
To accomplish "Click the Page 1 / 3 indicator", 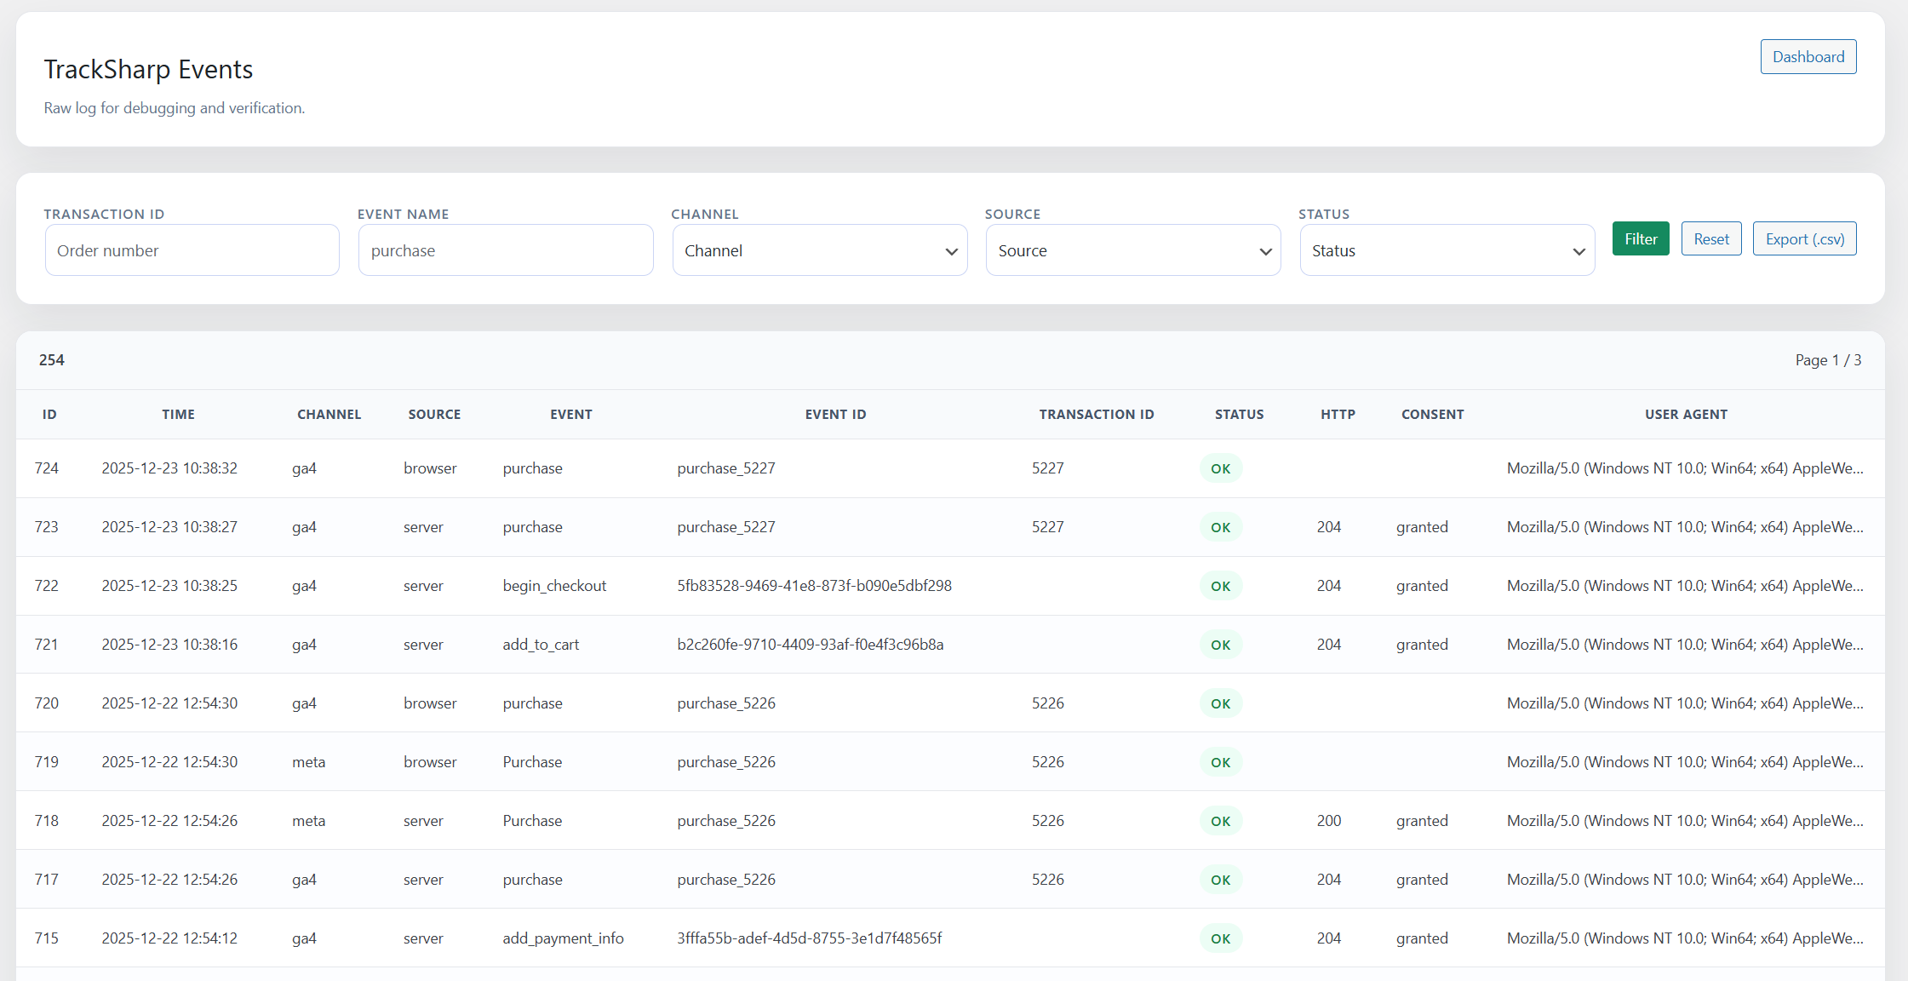I will point(1828,360).
